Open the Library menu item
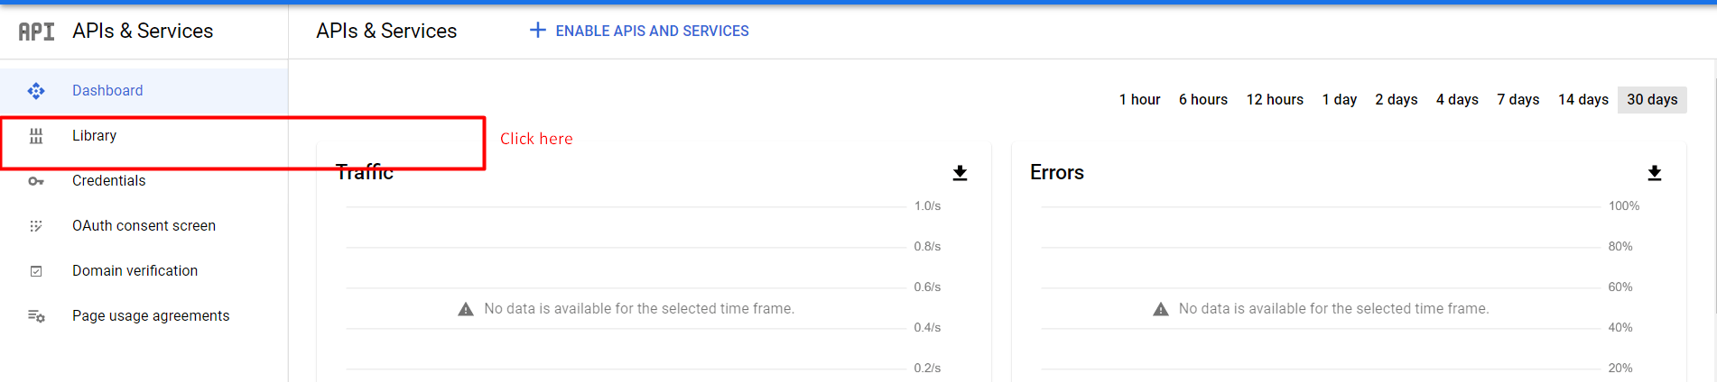The height and width of the screenshot is (382, 1717). [x=94, y=136]
